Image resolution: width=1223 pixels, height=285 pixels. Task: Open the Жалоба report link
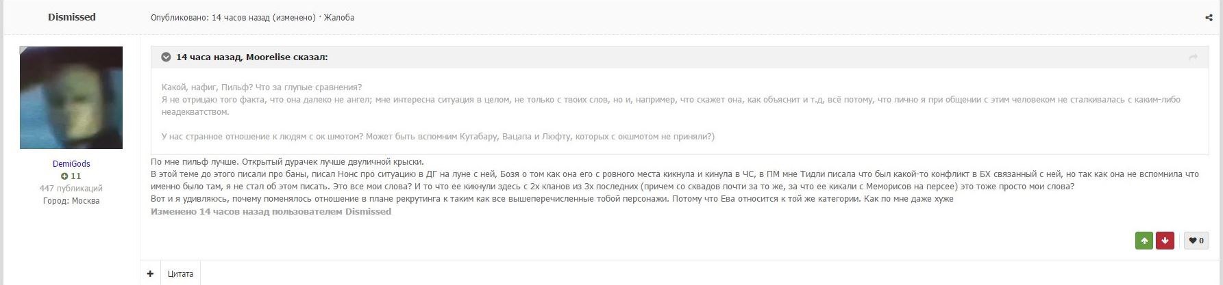click(338, 18)
